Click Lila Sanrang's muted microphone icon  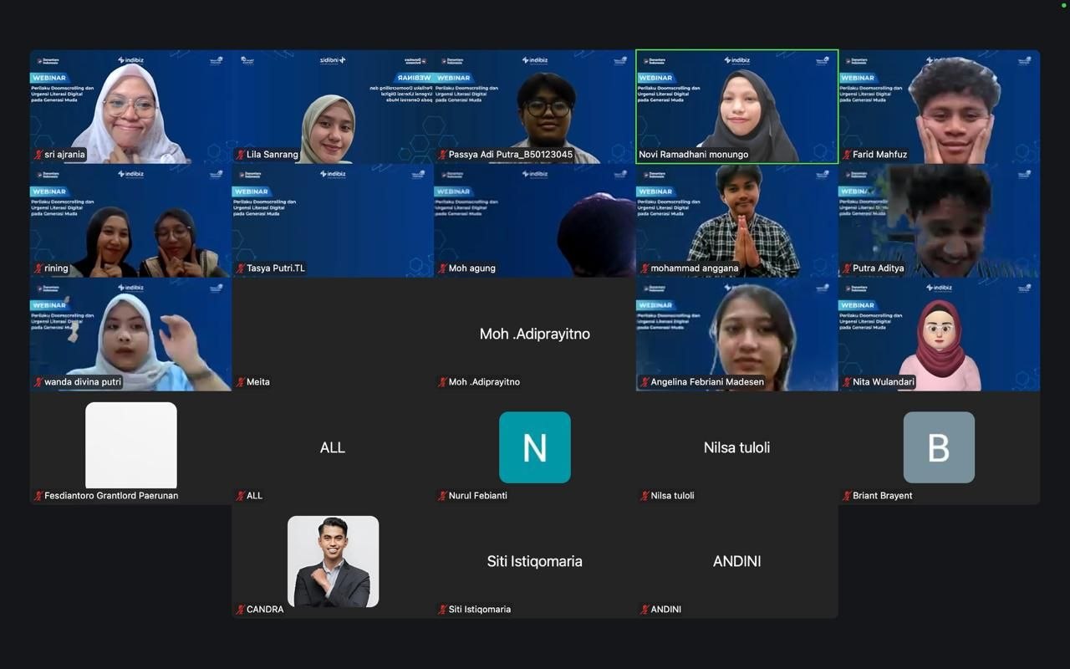tap(241, 155)
